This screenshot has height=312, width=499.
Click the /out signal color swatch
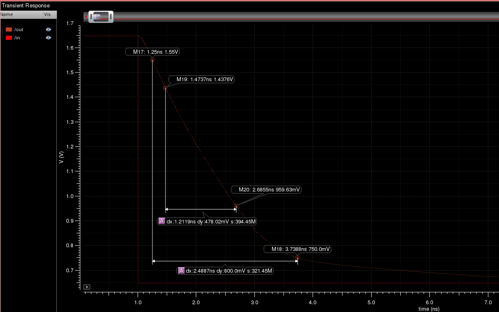coord(9,30)
